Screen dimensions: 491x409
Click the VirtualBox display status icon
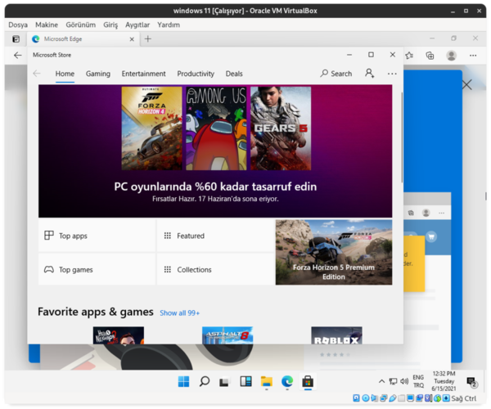pos(410,398)
